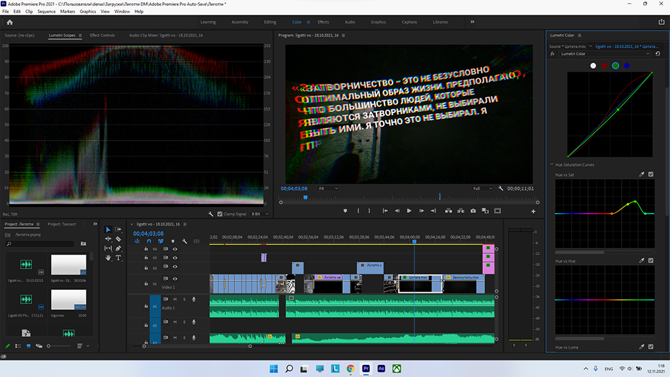Viewport: 670px width, 377px height.
Task: Toggle V1 track output eye icon
Action: coord(175,279)
